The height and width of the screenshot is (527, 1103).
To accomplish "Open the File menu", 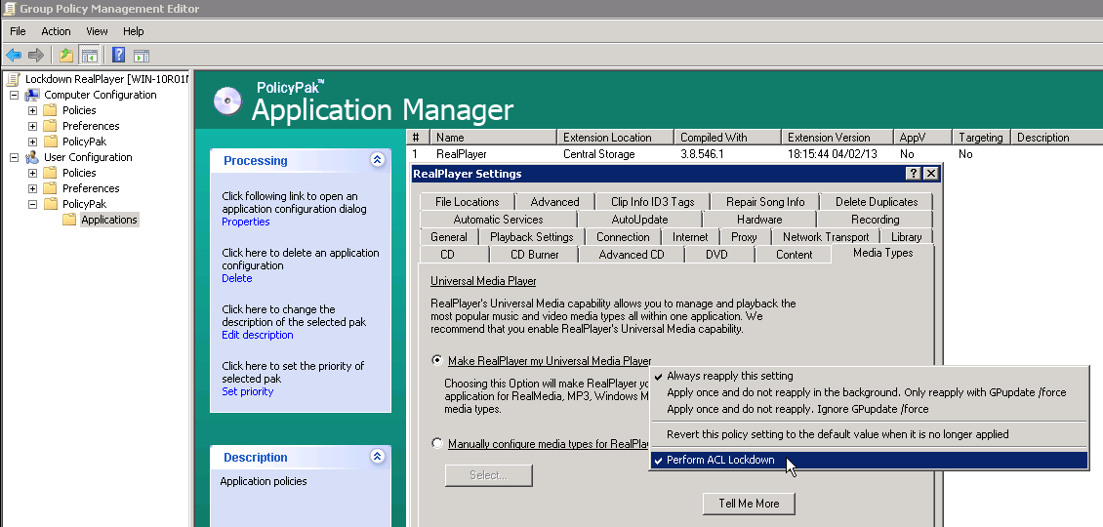I will pos(18,31).
